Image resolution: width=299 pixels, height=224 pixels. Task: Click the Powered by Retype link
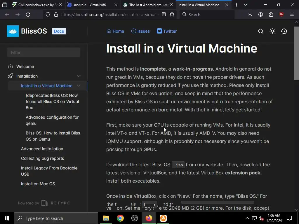click(x=44, y=203)
